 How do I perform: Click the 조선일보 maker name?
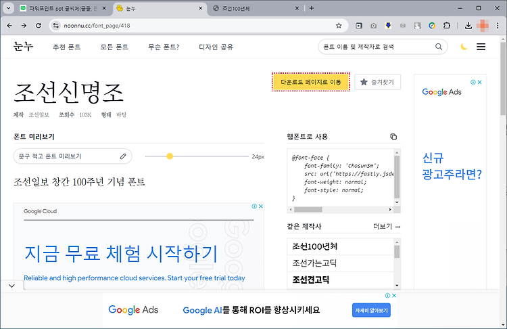point(39,114)
